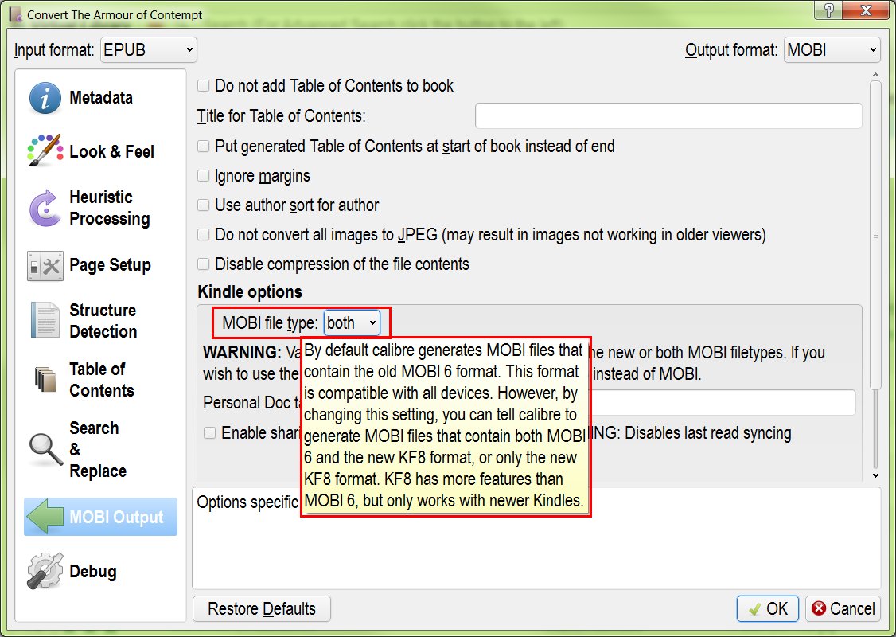The image size is (896, 637).
Task: Select the MOBI Output section
Action: tap(100, 517)
